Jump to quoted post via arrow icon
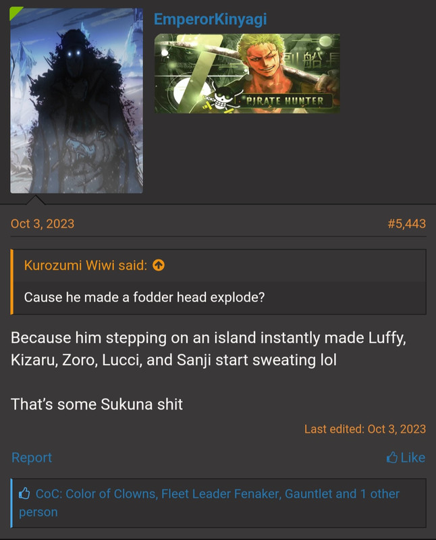The width and height of the screenshot is (436, 540). pos(159,265)
